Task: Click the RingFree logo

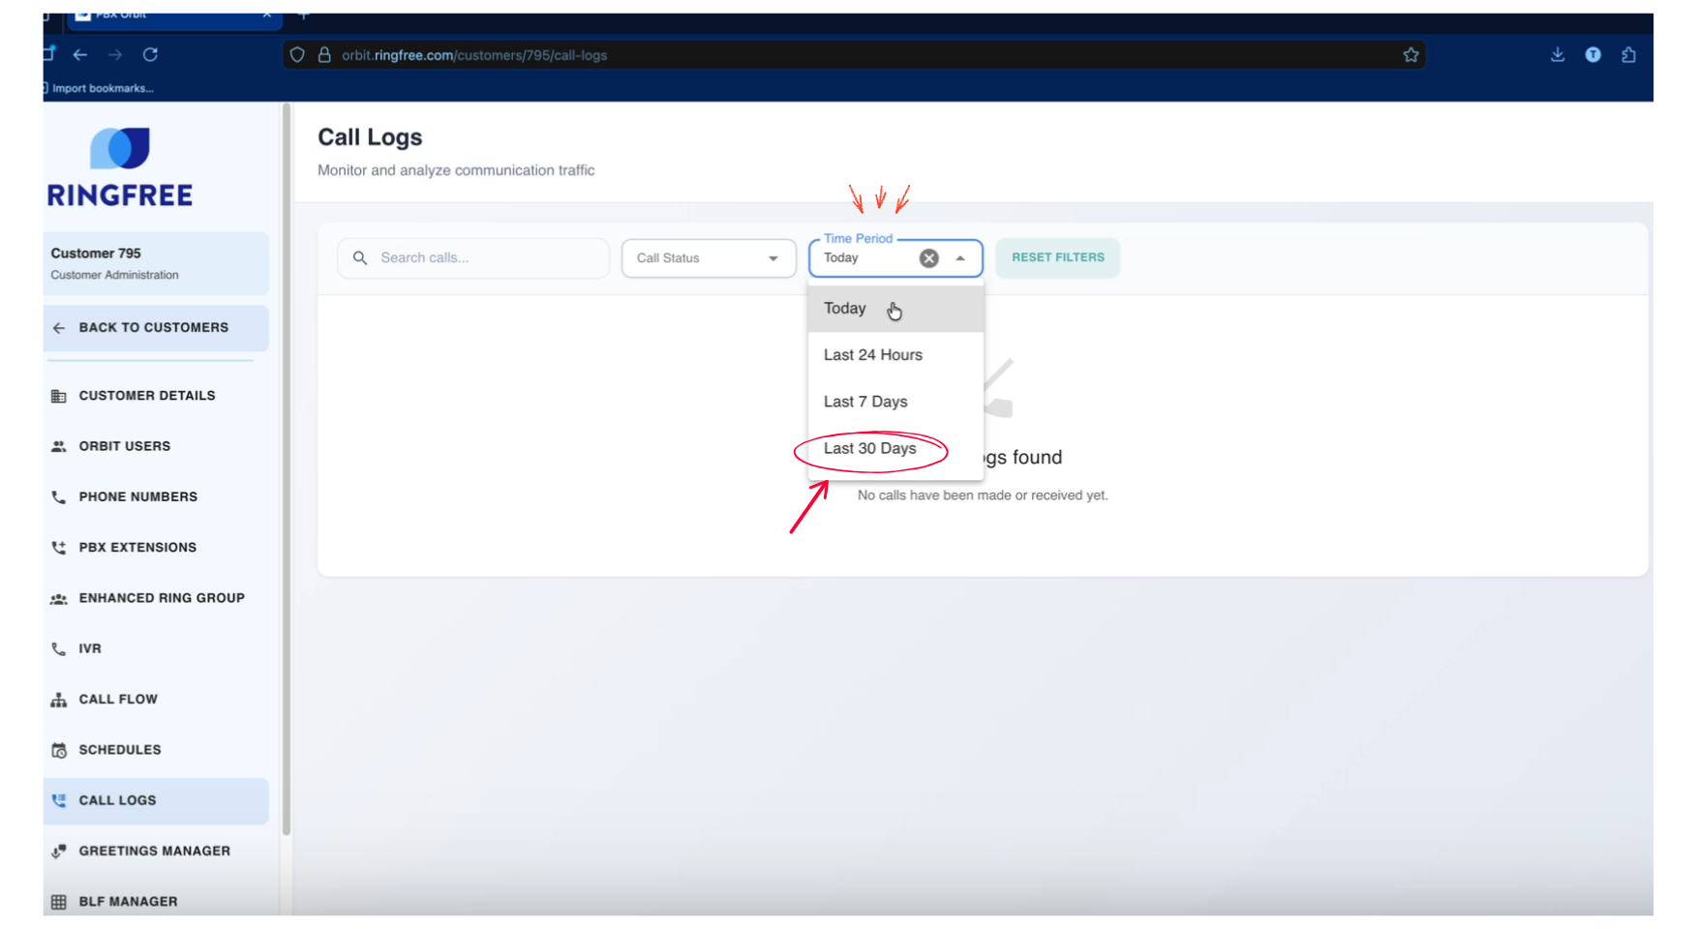Action: (120, 168)
